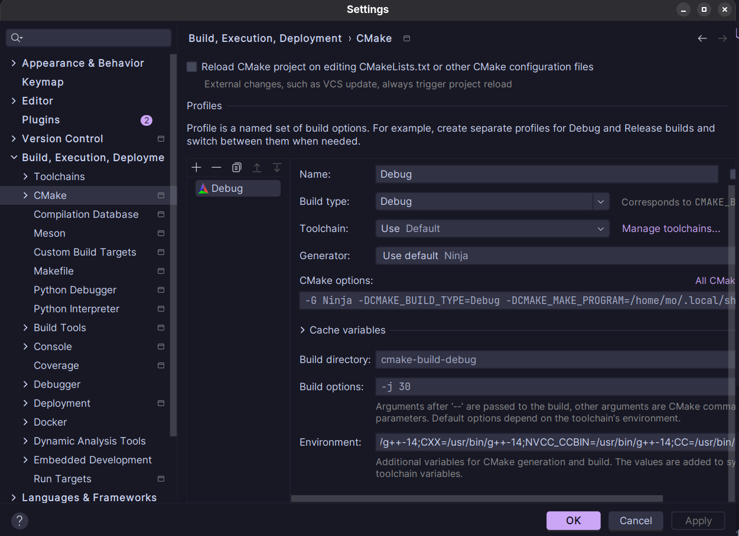Click project-scope icon beside Deployment
Image resolution: width=739 pixels, height=536 pixels.
coord(161,403)
